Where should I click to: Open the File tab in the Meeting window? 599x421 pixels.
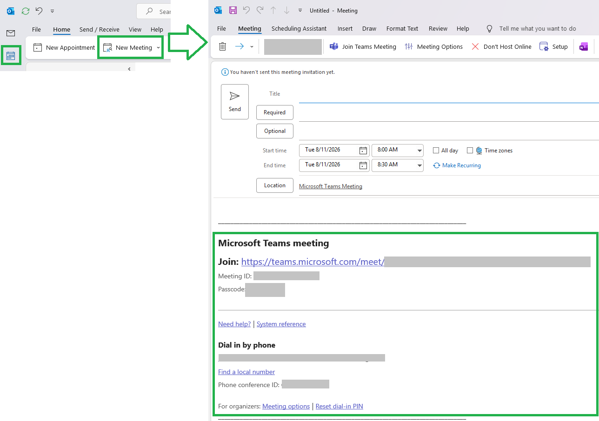click(x=222, y=28)
